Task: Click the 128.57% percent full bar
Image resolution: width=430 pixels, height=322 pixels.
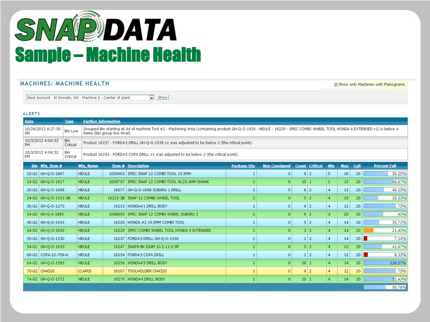Action: (x=385, y=263)
